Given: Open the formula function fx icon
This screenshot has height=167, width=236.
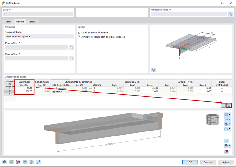Looking at the screenshot, I should tap(39, 162).
